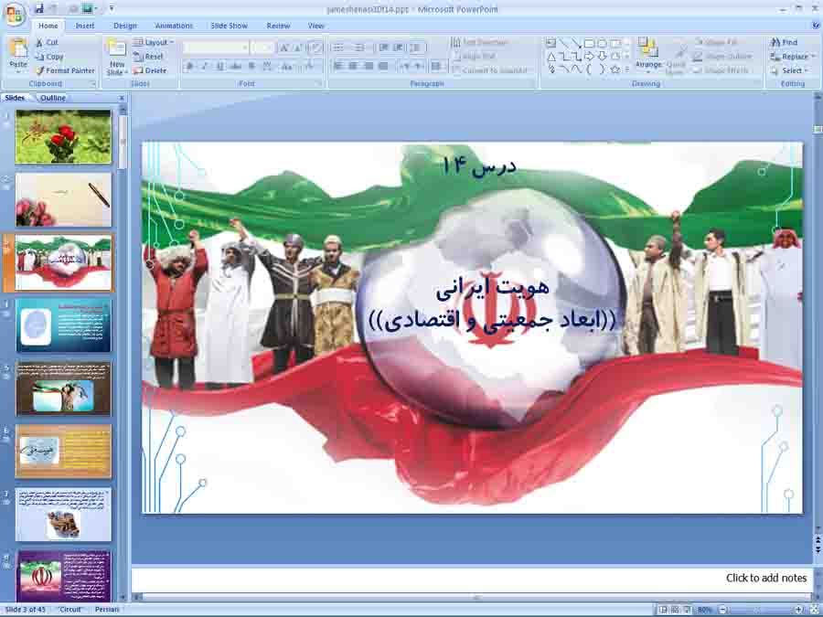Expand the Replace dropdown arrow
Viewport: 823px width, 617px height.
[x=813, y=56]
